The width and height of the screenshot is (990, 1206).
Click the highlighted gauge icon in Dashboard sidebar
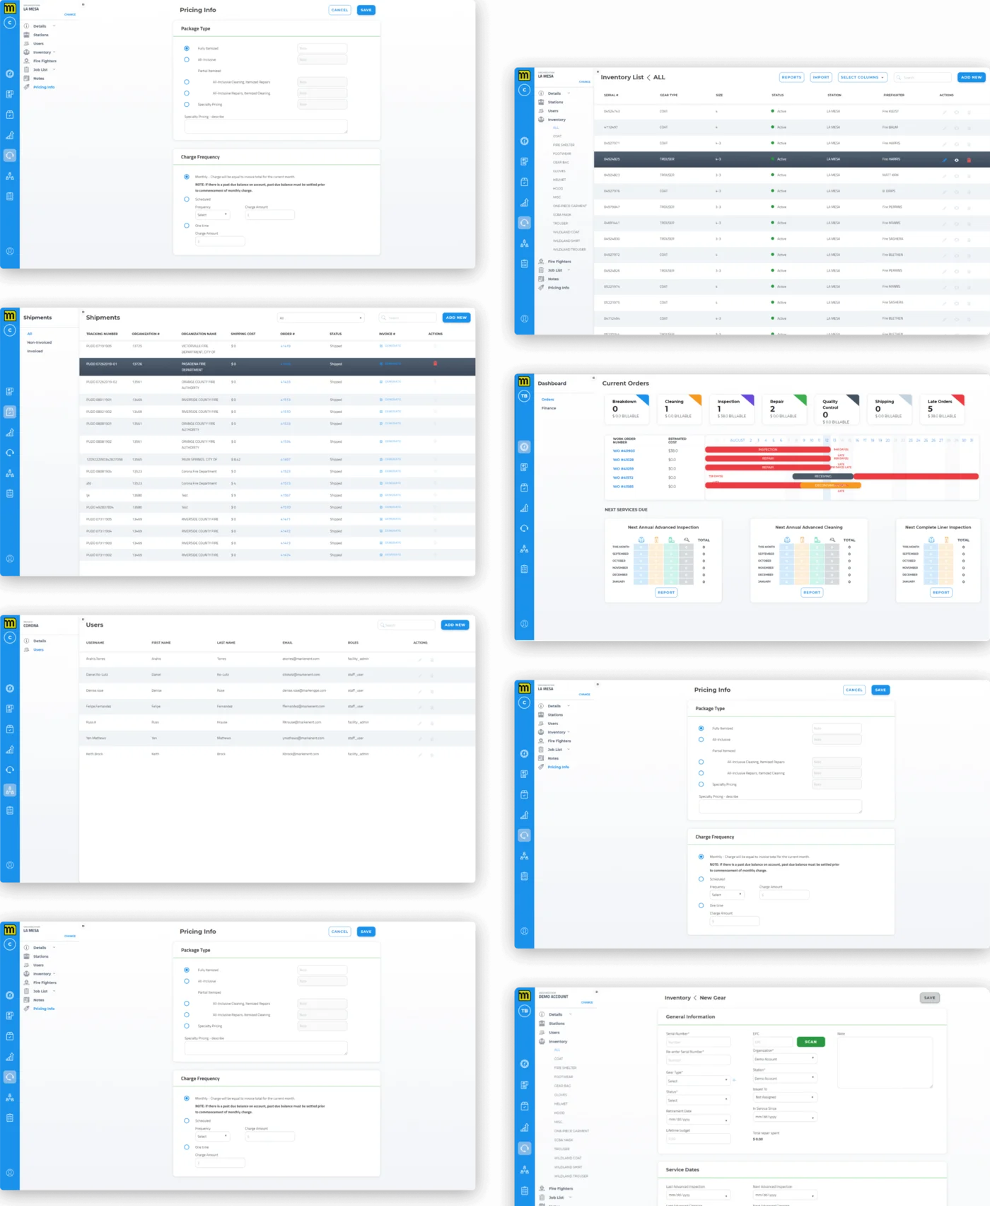pyautogui.click(x=524, y=447)
